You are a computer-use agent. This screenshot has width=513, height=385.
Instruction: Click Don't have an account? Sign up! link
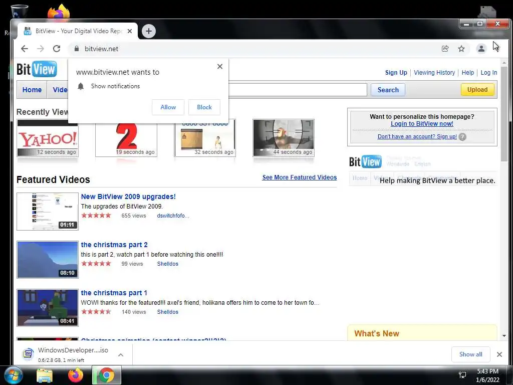(x=417, y=136)
